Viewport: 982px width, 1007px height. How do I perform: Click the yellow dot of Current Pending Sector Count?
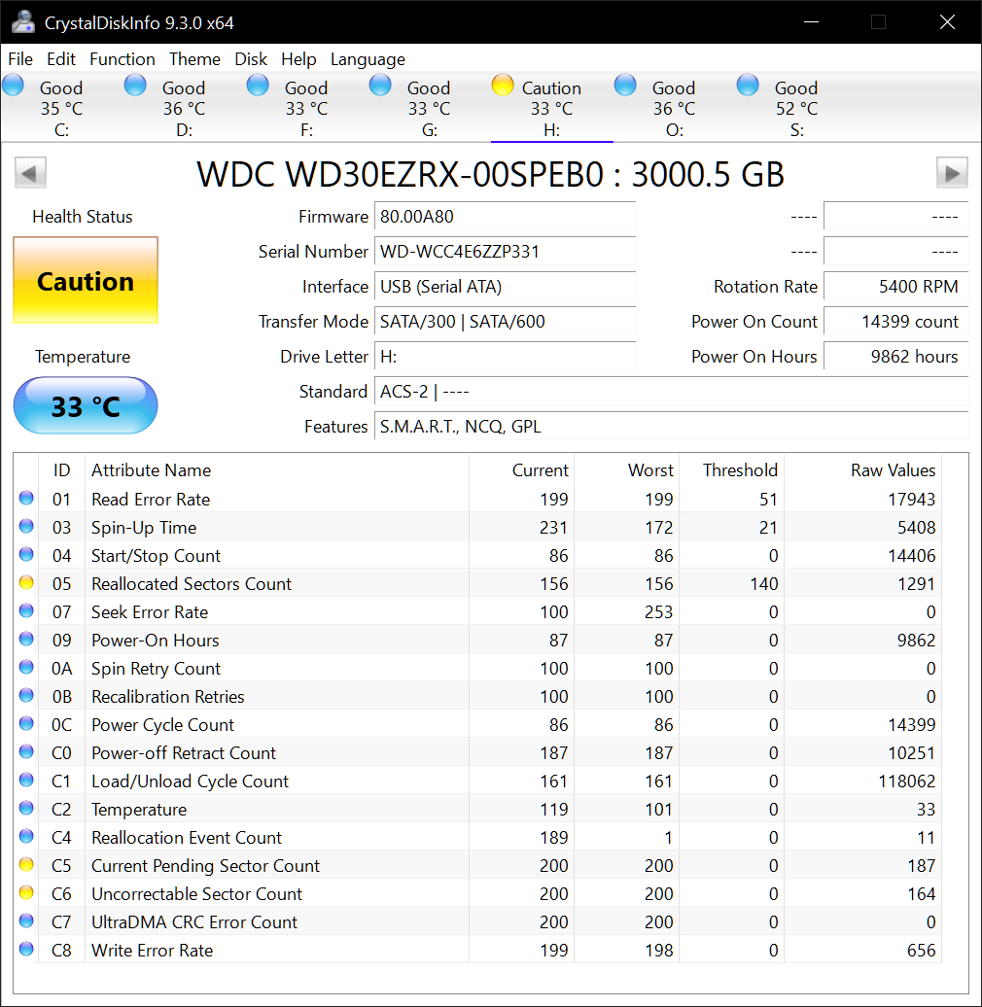click(x=26, y=864)
